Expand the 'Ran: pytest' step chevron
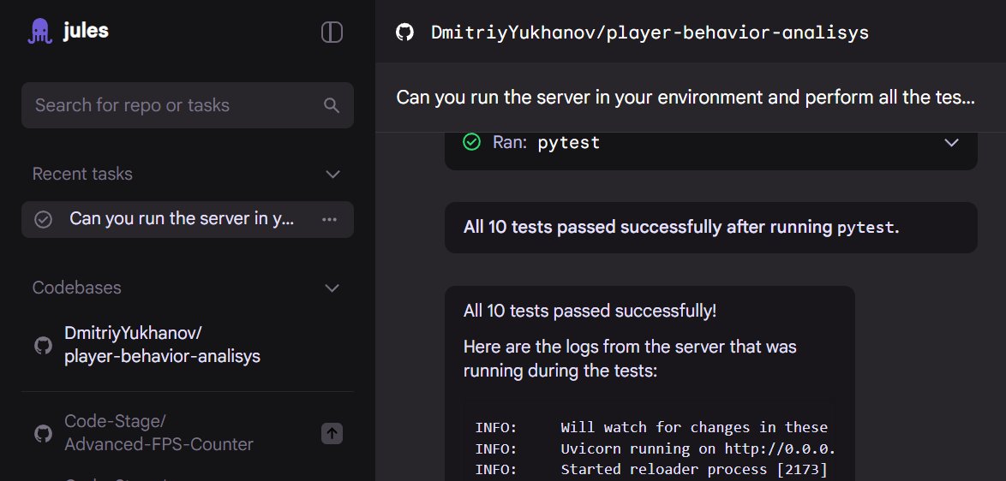This screenshot has width=1006, height=481. coord(951,142)
